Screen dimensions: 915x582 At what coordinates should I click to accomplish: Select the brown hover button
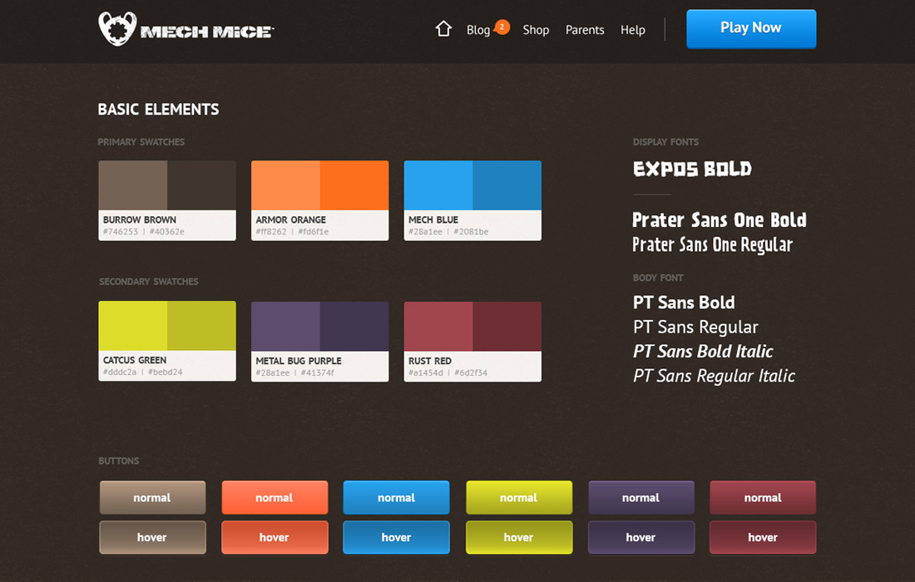point(152,537)
